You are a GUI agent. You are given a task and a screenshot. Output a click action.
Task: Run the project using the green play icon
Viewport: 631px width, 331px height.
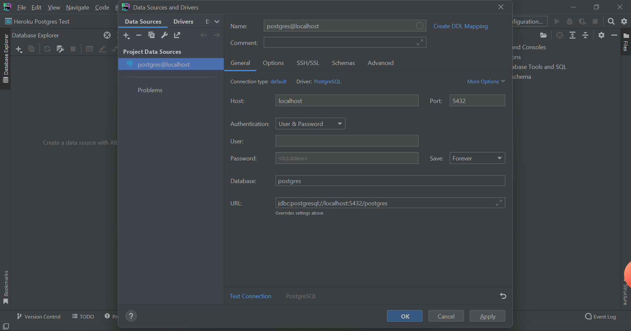coord(557,21)
